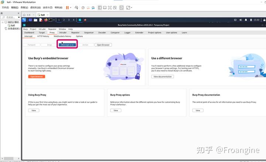Switch to the Comparer tab
The width and height of the screenshot is (266, 162).
115,32
